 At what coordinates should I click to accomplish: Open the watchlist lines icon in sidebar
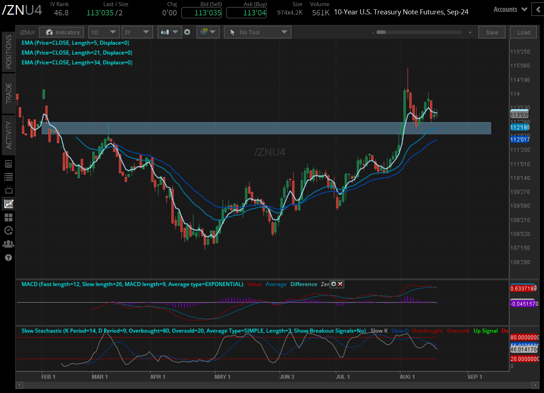click(9, 177)
